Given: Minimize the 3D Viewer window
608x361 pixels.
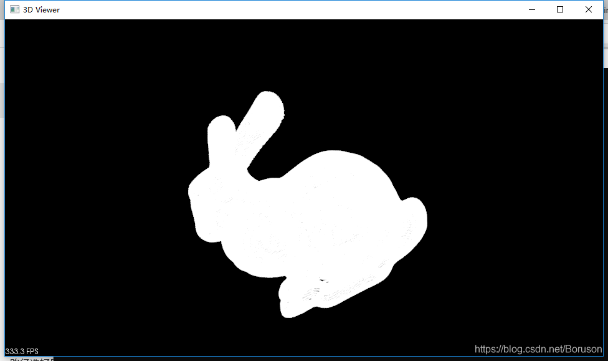Looking at the screenshot, I should point(532,10).
